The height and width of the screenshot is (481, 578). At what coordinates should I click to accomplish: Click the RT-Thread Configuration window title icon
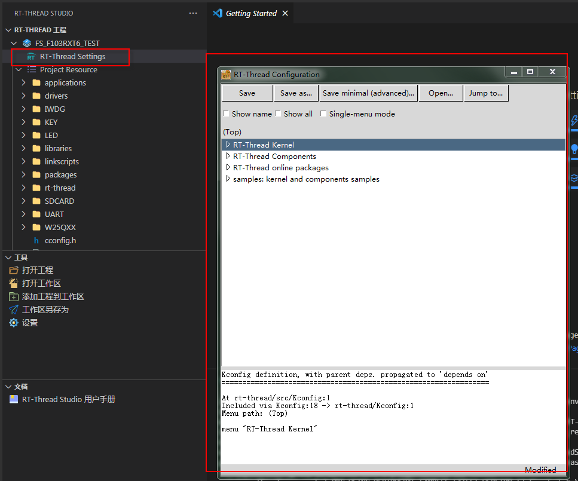click(x=226, y=75)
